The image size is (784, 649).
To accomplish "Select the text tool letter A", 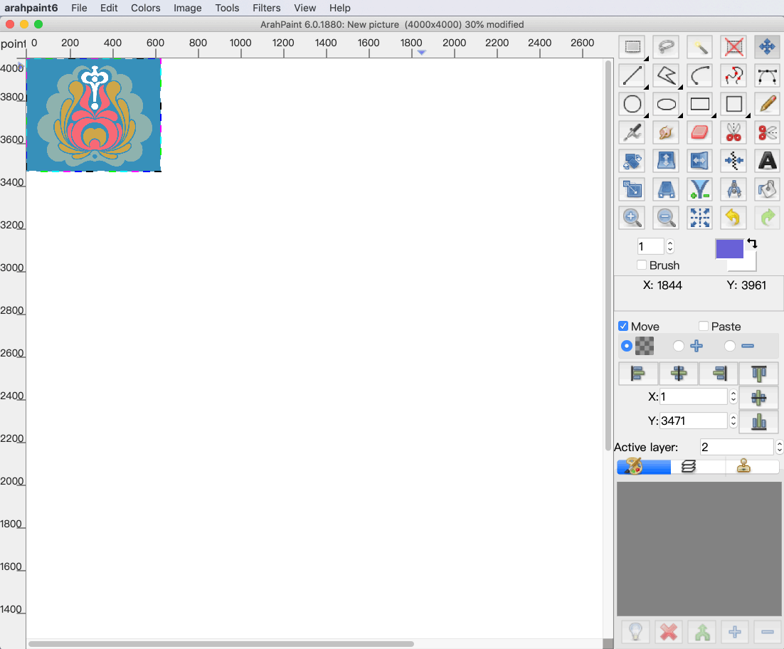I will tap(767, 161).
